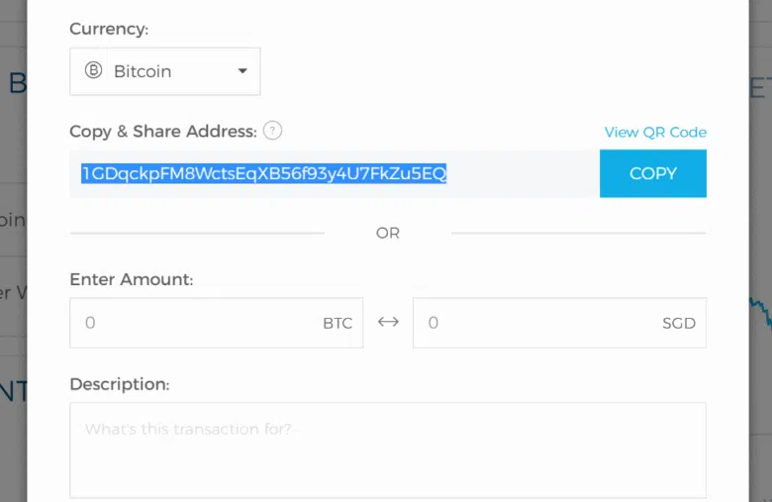The image size is (772, 502).
Task: Click the BTC unit label
Action: pos(338,323)
